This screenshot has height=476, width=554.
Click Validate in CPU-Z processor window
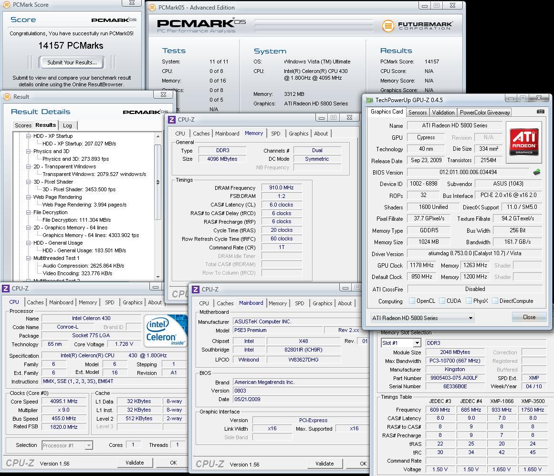(135, 463)
